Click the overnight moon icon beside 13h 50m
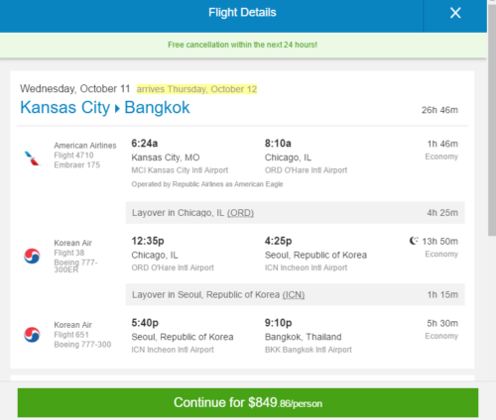Image resolution: width=496 pixels, height=420 pixels. point(414,241)
